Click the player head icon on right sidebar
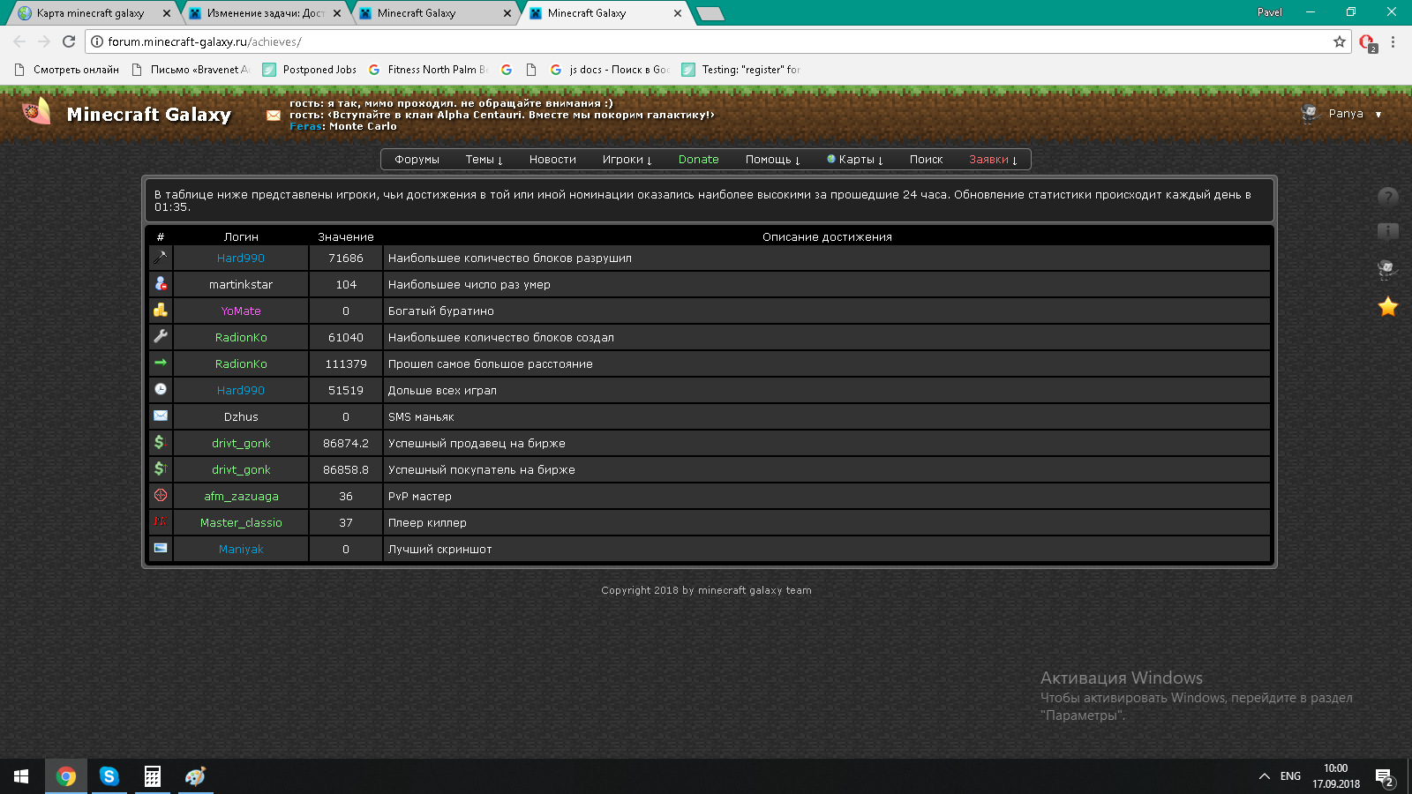Viewport: 1412px width, 794px height. click(x=1388, y=269)
